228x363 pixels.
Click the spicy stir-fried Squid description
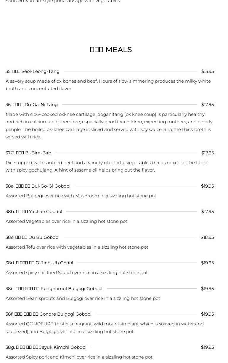point(77,273)
